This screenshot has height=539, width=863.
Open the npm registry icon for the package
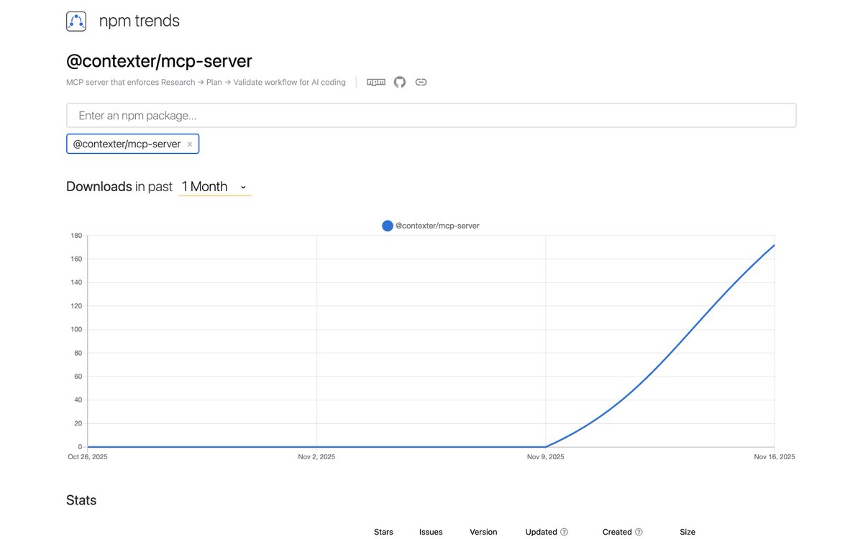(x=375, y=82)
